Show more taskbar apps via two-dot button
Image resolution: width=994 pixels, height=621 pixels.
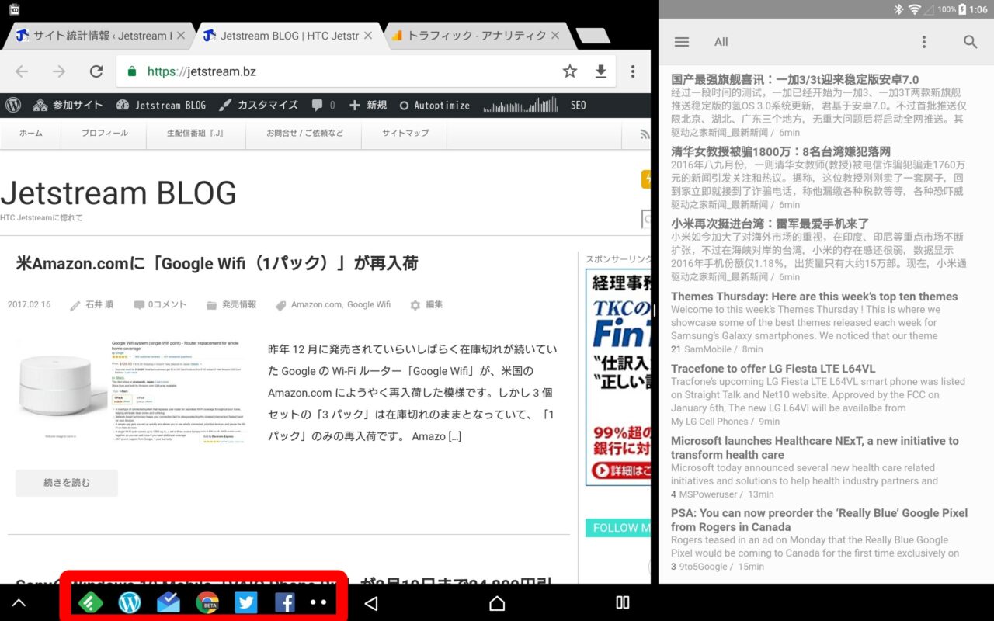coord(318,603)
